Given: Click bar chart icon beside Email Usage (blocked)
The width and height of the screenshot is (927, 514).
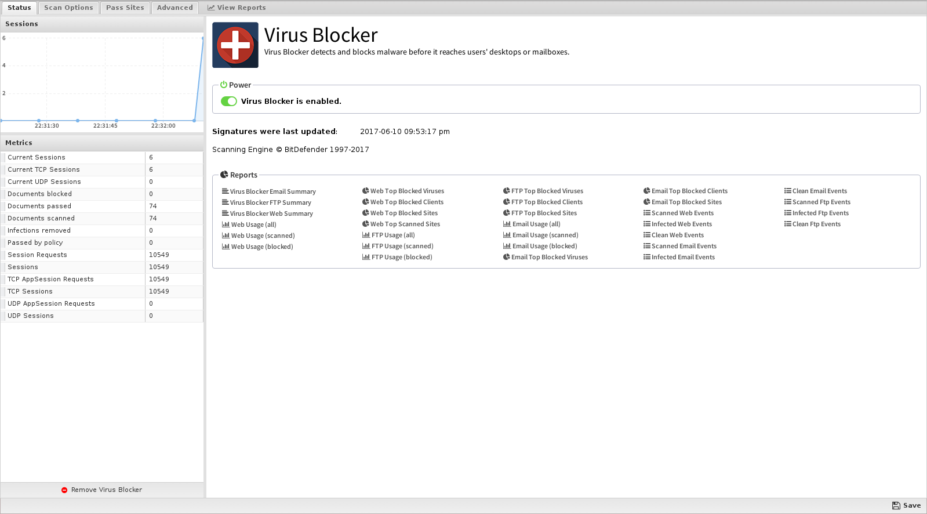Looking at the screenshot, I should [507, 245].
